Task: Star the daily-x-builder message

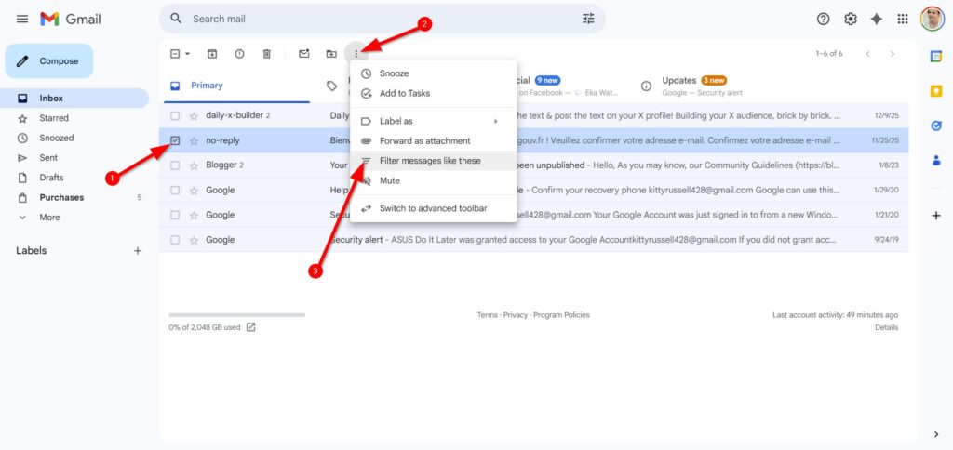Action: click(194, 115)
